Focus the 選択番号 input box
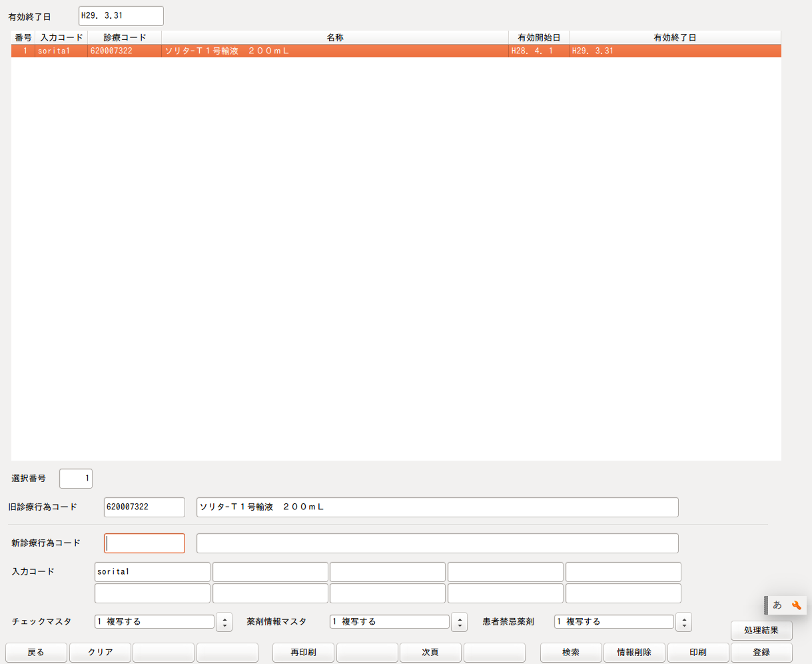This screenshot has width=812, height=664. (x=76, y=479)
